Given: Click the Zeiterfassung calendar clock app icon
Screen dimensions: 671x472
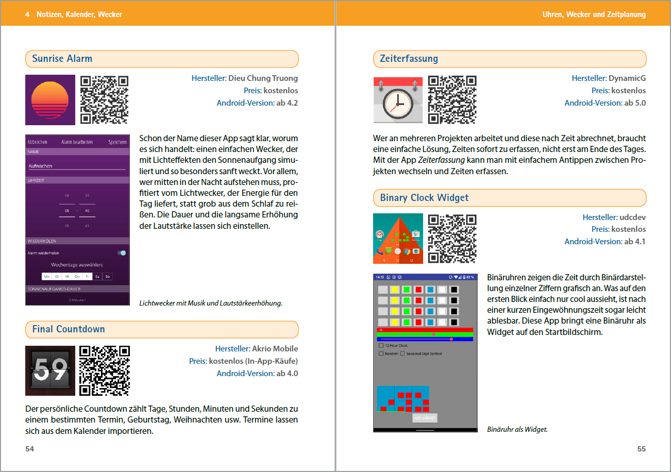Looking at the screenshot, I should 398,100.
